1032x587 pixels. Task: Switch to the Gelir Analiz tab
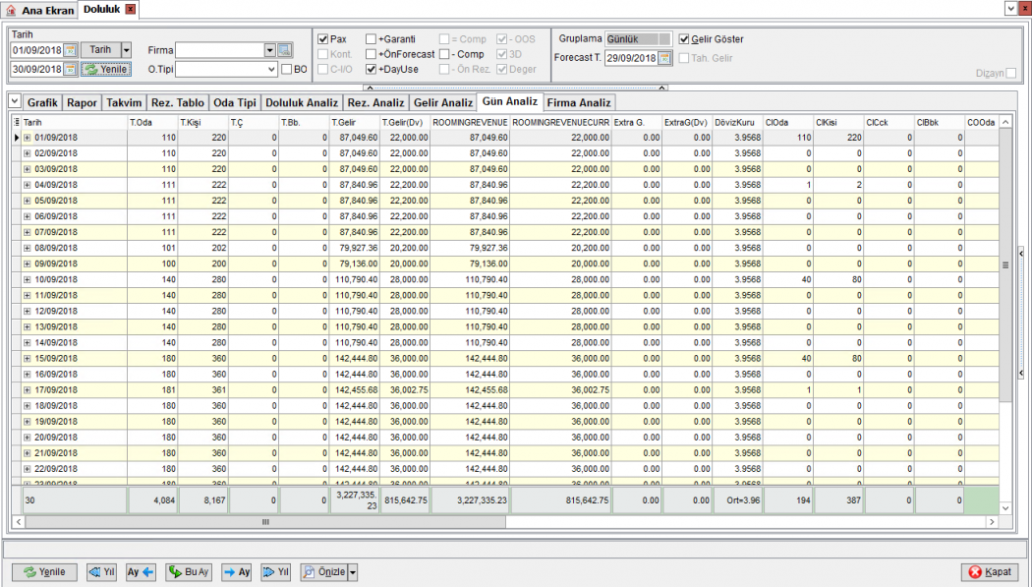pyautogui.click(x=443, y=102)
